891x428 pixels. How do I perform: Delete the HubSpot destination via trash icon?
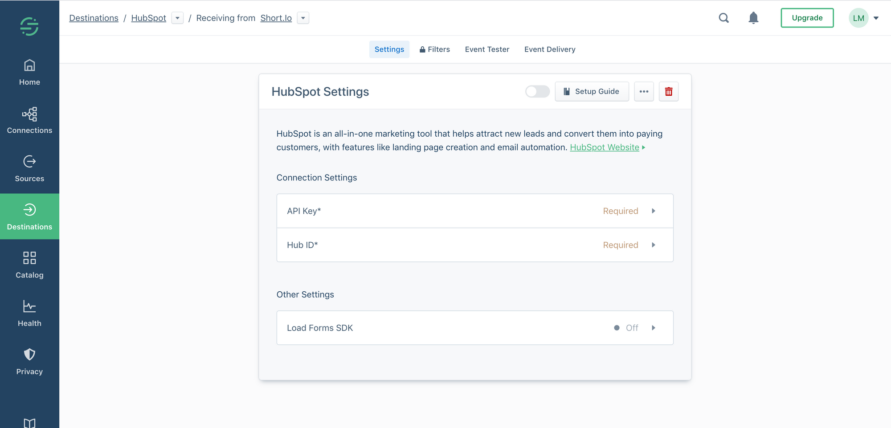click(x=669, y=91)
